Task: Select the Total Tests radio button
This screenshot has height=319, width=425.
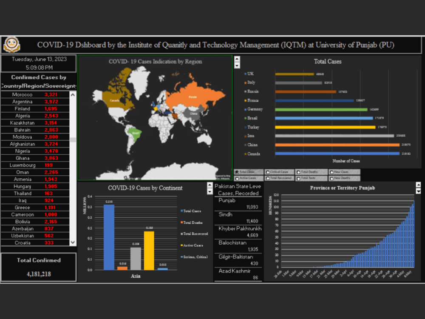Action: click(x=299, y=177)
